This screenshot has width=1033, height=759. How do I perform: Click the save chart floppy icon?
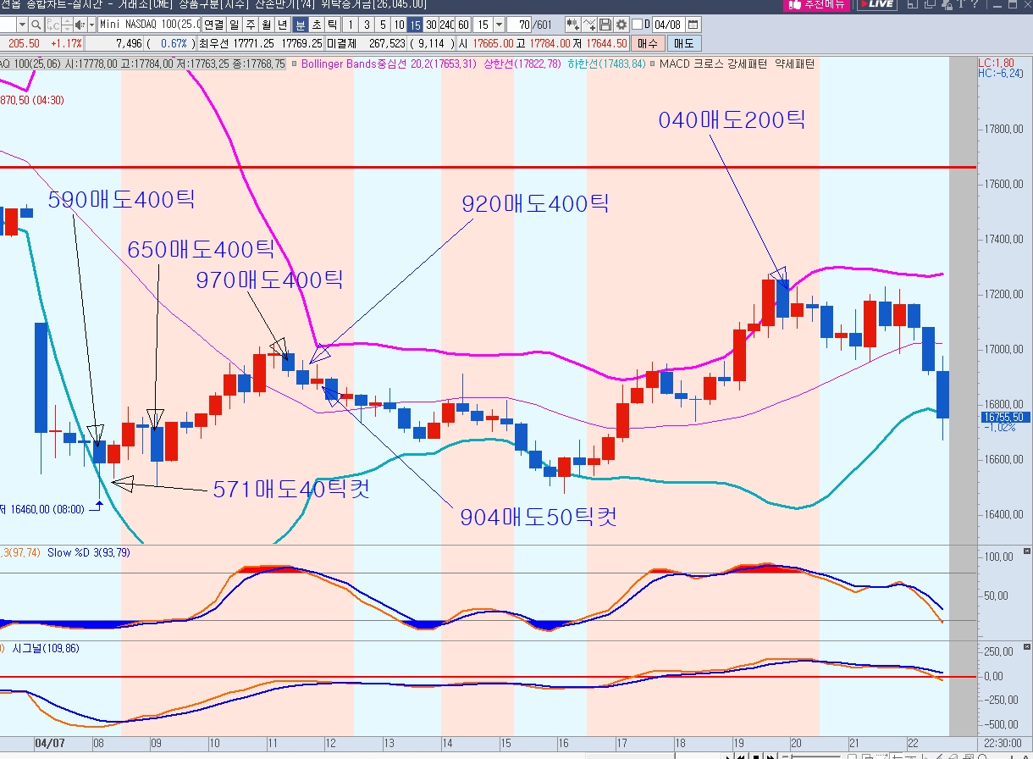(x=605, y=25)
